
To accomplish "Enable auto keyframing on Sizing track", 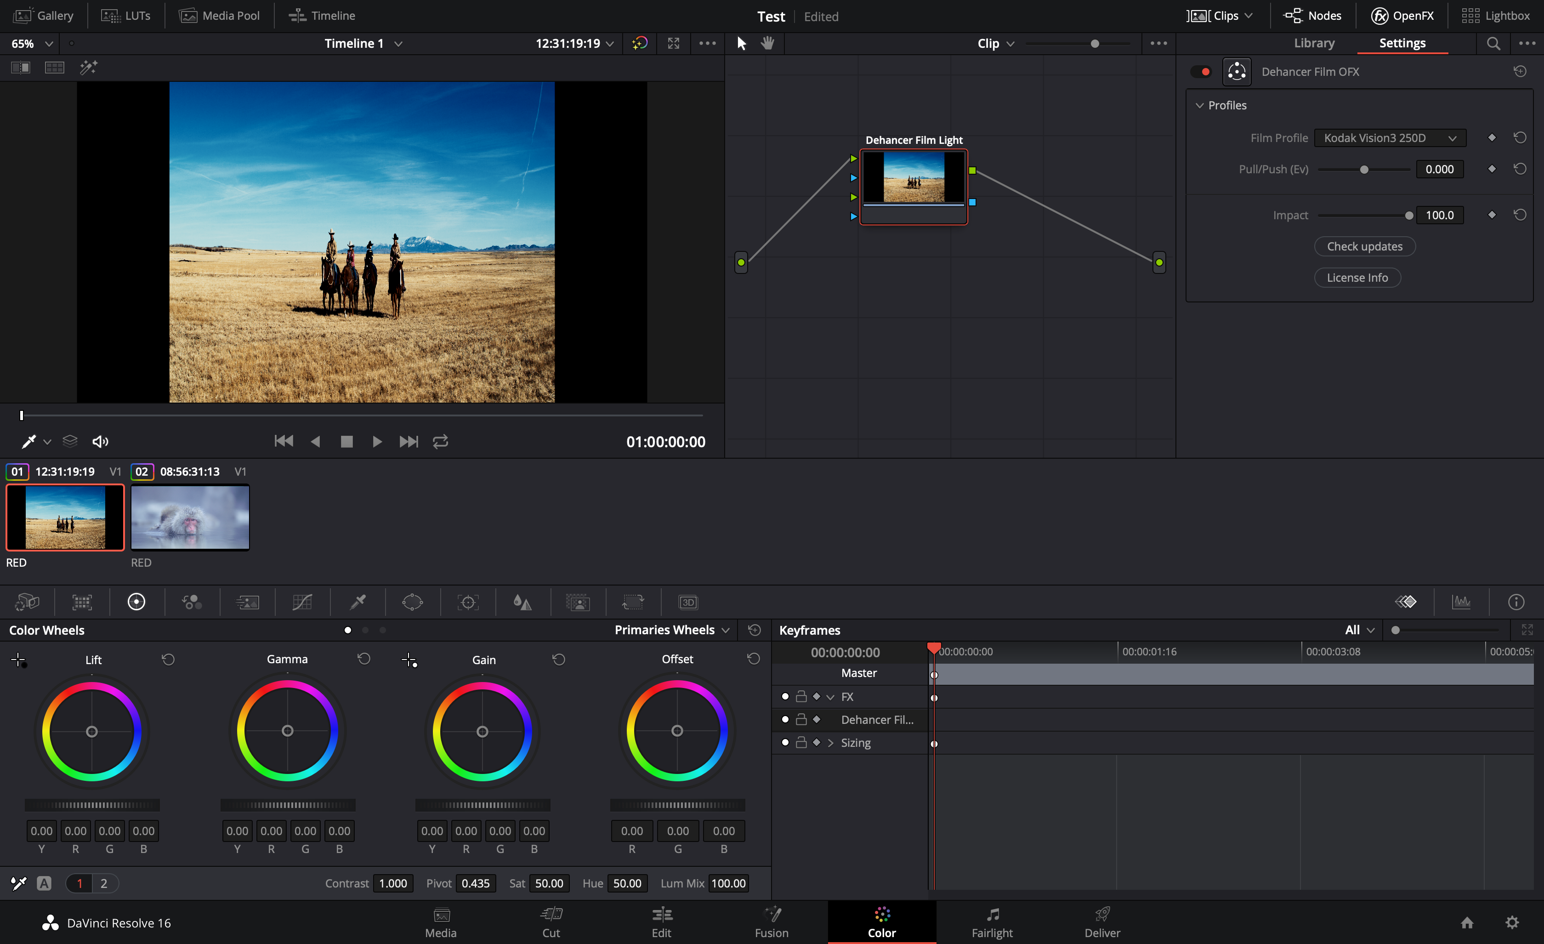I will click(x=817, y=742).
